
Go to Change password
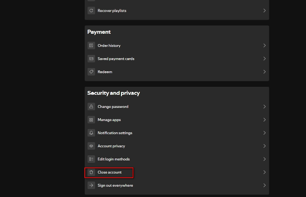pyautogui.click(x=177, y=106)
